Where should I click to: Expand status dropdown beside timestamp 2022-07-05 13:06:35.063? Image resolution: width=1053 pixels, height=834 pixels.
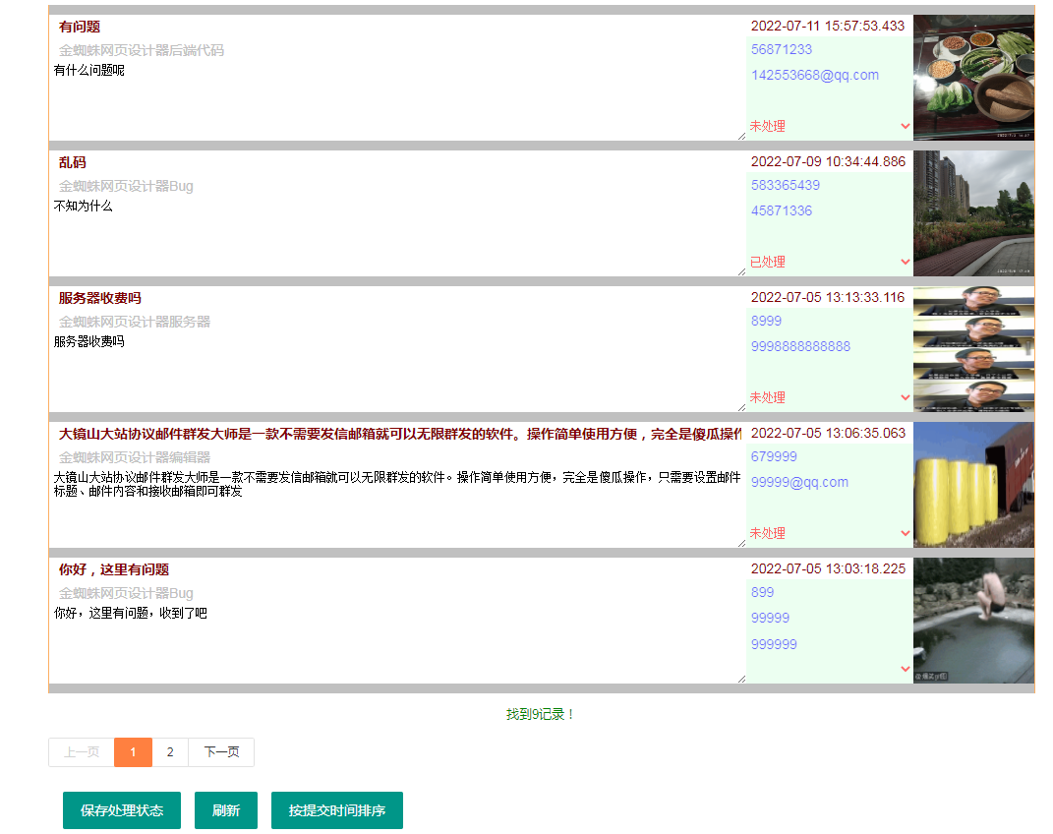point(830,533)
